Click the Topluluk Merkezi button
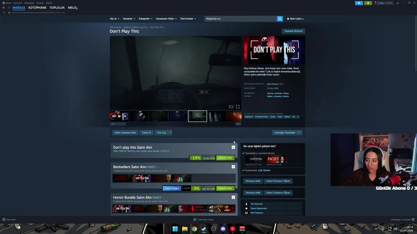 [x=293, y=31]
